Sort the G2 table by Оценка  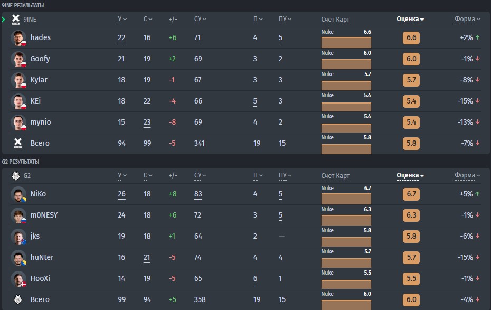(x=410, y=175)
